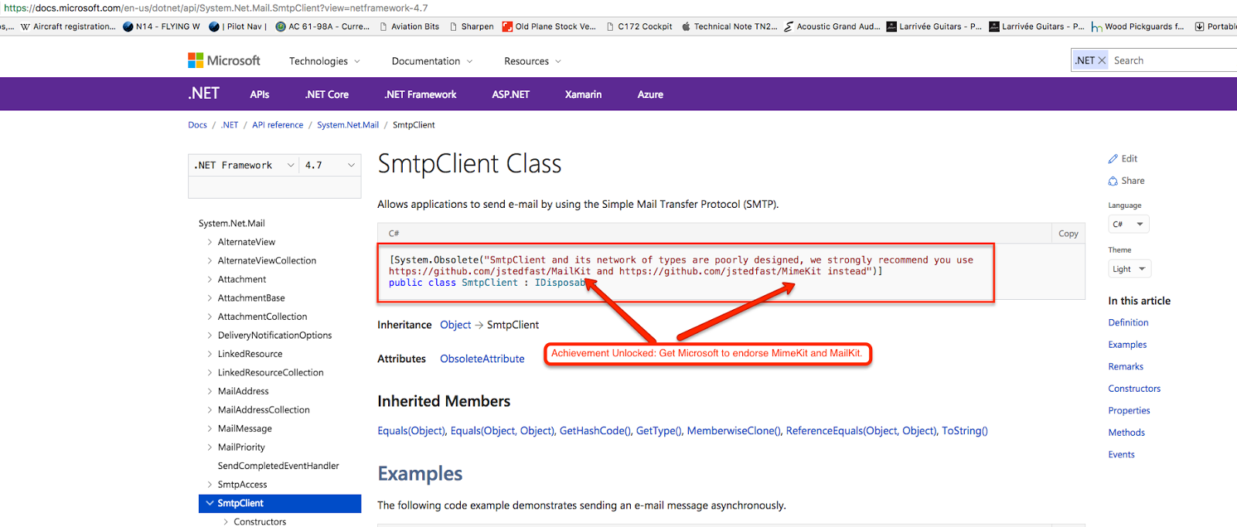This screenshot has height=527, width=1237.
Task: Click the Docs breadcrumb link
Action: pos(197,124)
